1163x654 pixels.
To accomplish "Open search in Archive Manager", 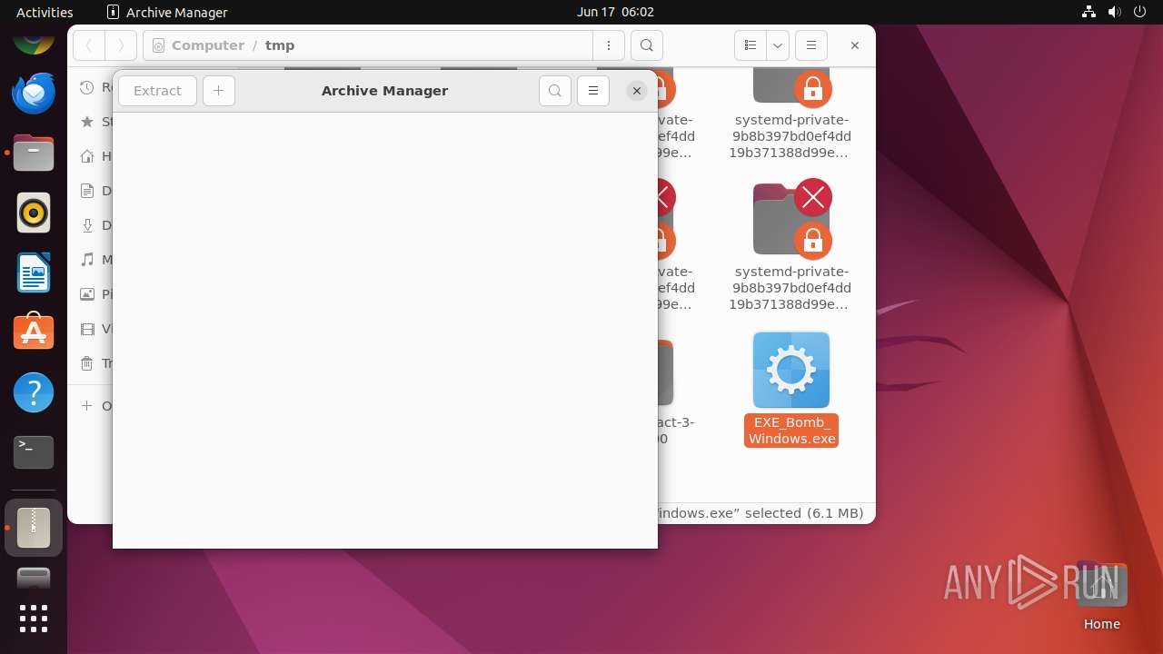I will [x=555, y=91].
